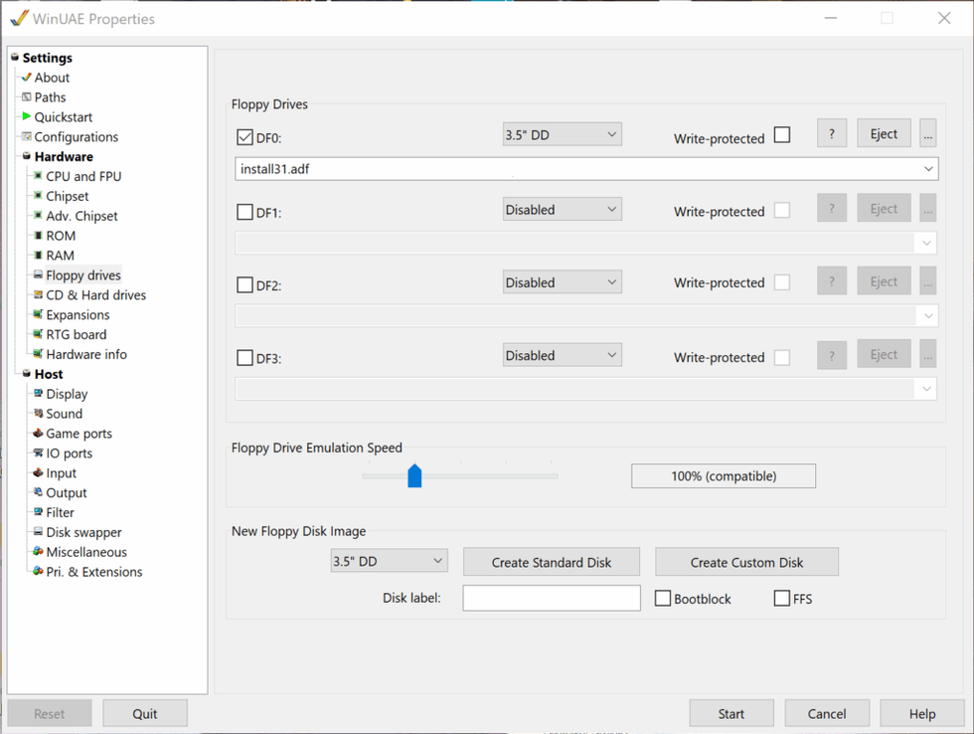The height and width of the screenshot is (734, 974).
Task: Open the Quickstart settings page
Action: (x=64, y=116)
